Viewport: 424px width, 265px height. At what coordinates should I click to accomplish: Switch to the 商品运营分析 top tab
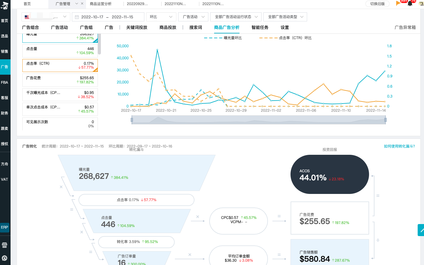coord(101,4)
